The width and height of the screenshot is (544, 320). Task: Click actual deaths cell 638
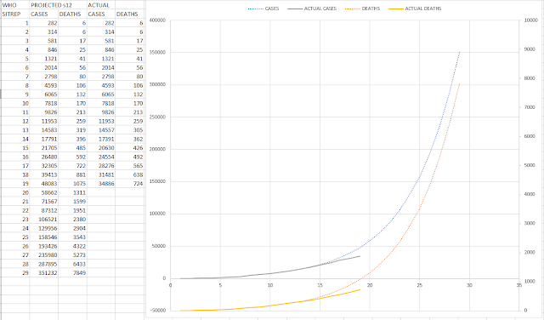click(130, 174)
